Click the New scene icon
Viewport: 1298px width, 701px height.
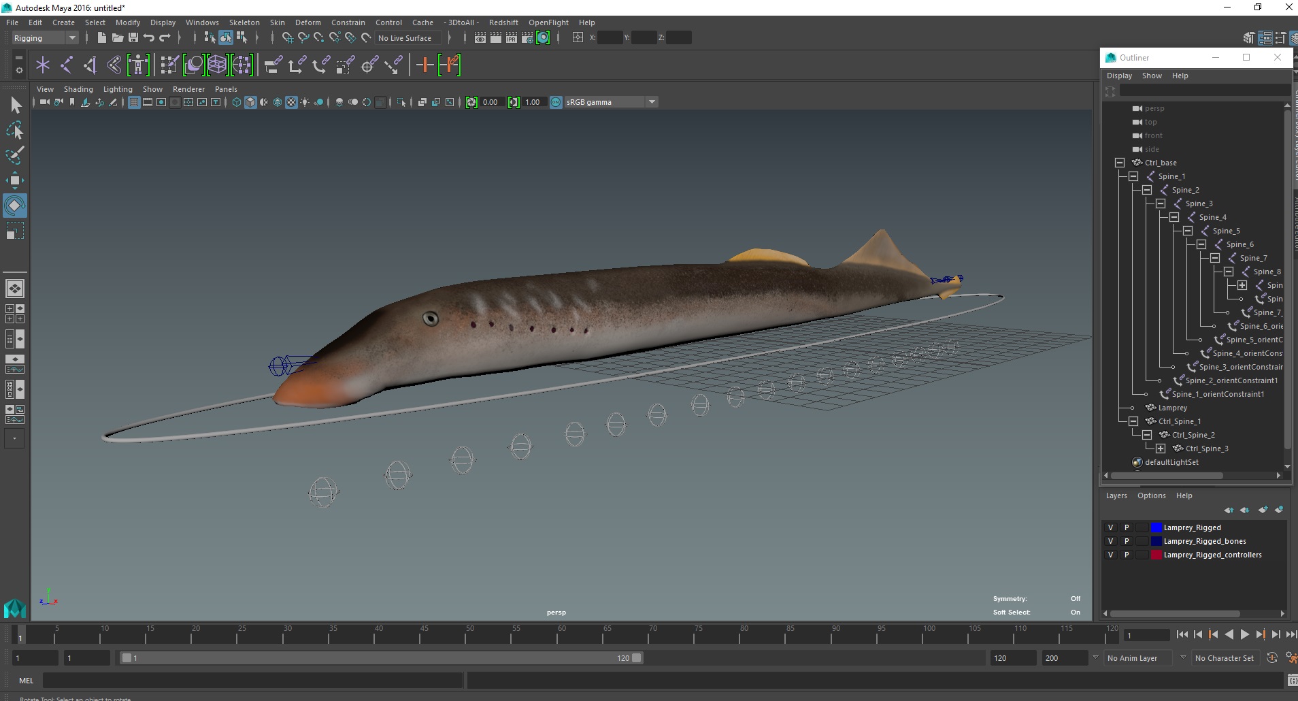click(x=101, y=38)
